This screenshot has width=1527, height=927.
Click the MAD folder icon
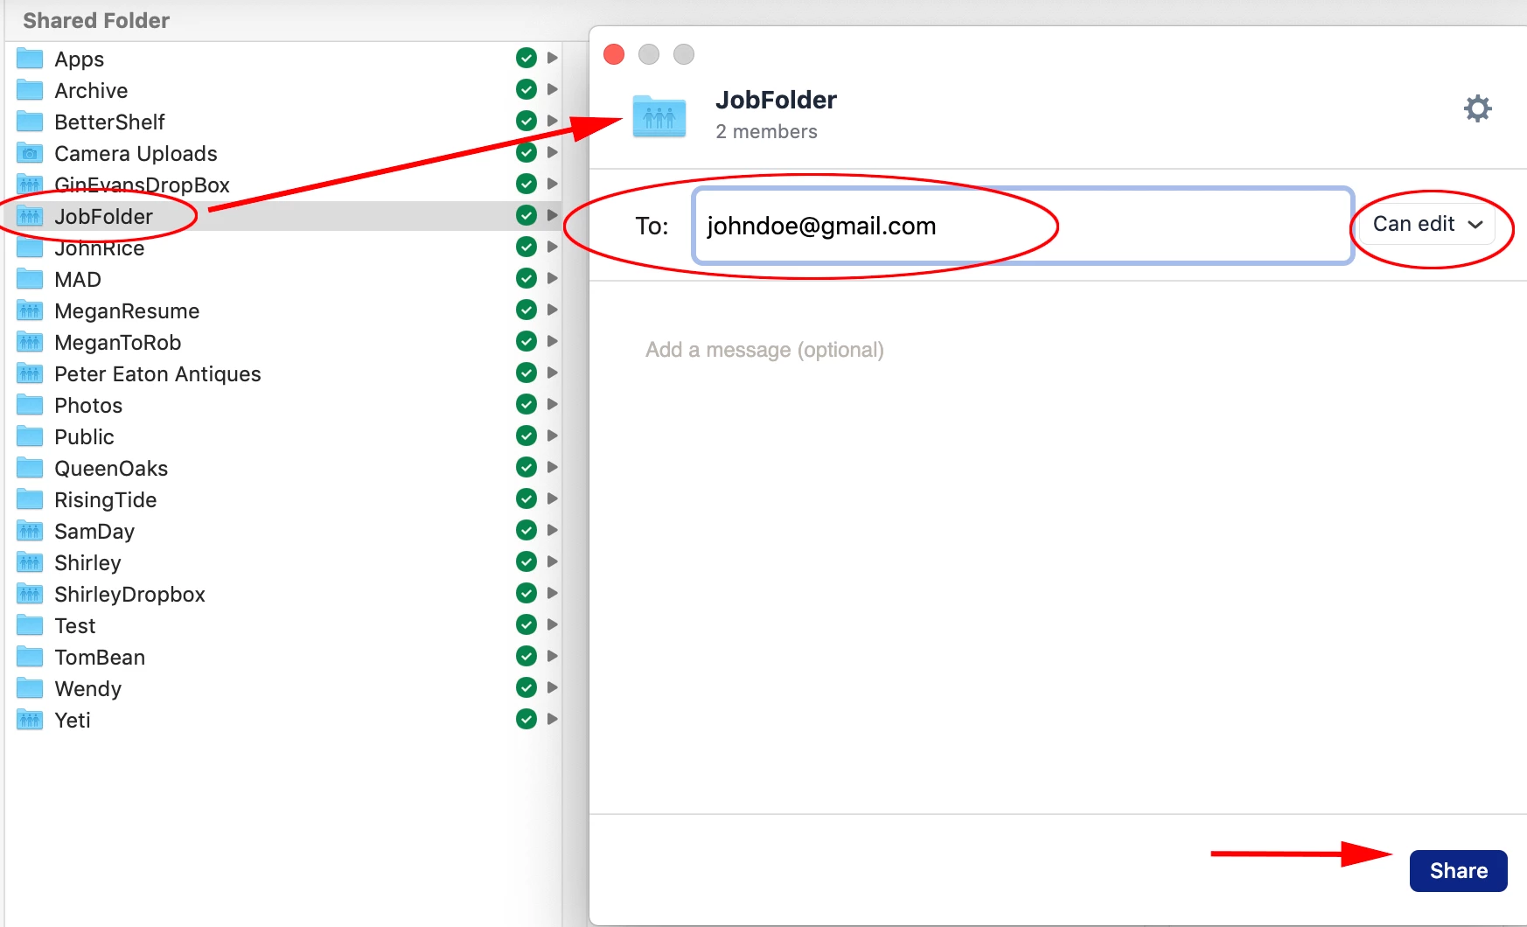click(30, 279)
